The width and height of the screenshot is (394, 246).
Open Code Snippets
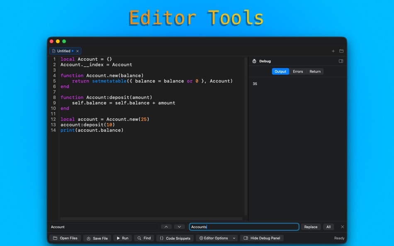click(x=175, y=238)
